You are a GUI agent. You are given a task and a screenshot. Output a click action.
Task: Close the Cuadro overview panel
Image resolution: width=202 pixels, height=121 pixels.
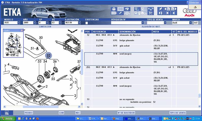coord(22,31)
